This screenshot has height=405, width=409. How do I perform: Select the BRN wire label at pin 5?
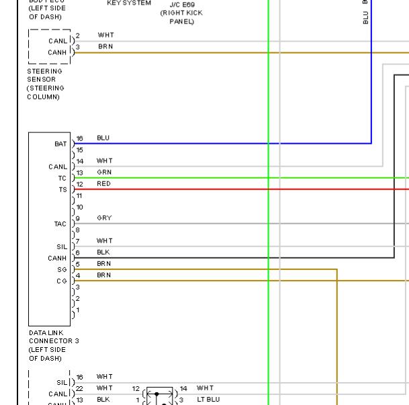(x=104, y=264)
